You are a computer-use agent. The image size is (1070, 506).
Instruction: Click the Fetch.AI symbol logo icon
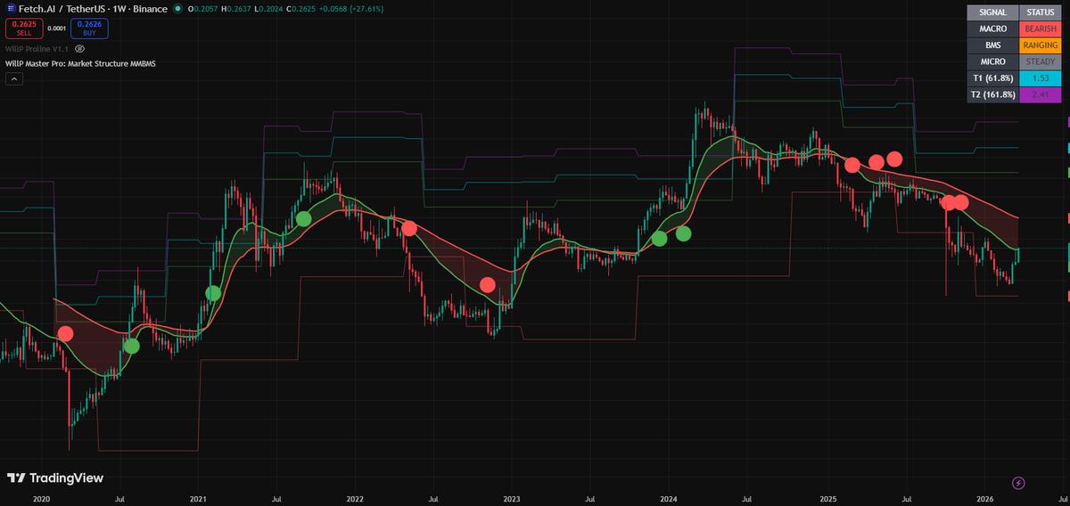tap(10, 8)
